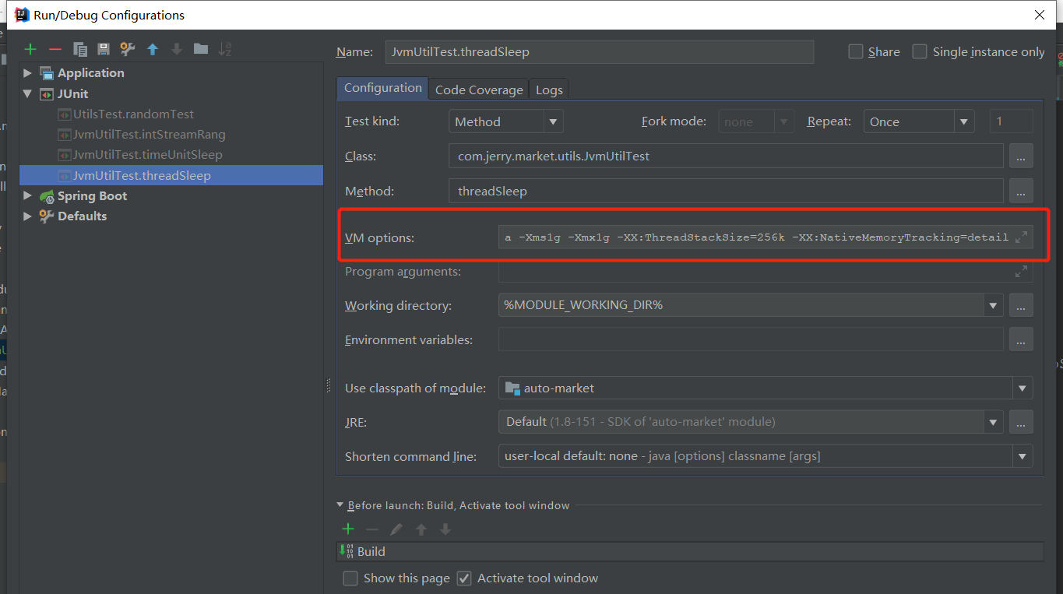Open the Test kind dropdown

(x=553, y=121)
